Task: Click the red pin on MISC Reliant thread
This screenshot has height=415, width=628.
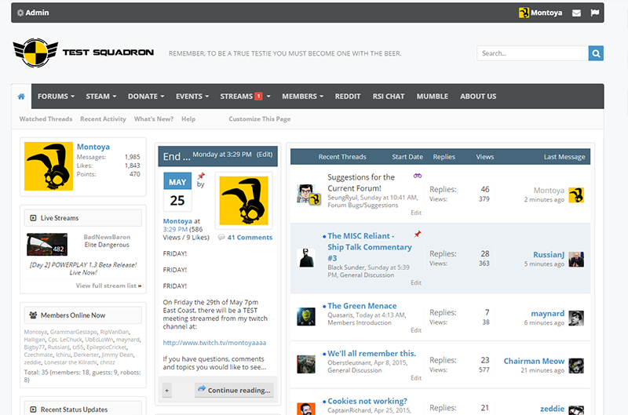Action: [x=418, y=234]
